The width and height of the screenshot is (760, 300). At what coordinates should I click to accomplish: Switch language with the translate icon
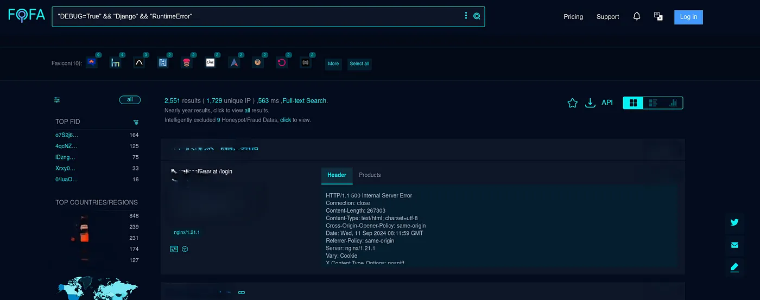[x=658, y=17]
